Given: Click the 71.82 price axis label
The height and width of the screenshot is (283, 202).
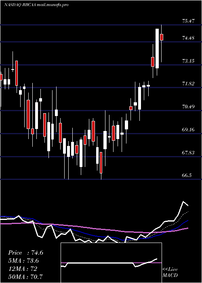Looking at the screenshot, I should coord(188,84).
